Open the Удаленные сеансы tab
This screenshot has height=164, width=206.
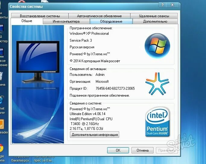tap(154, 16)
